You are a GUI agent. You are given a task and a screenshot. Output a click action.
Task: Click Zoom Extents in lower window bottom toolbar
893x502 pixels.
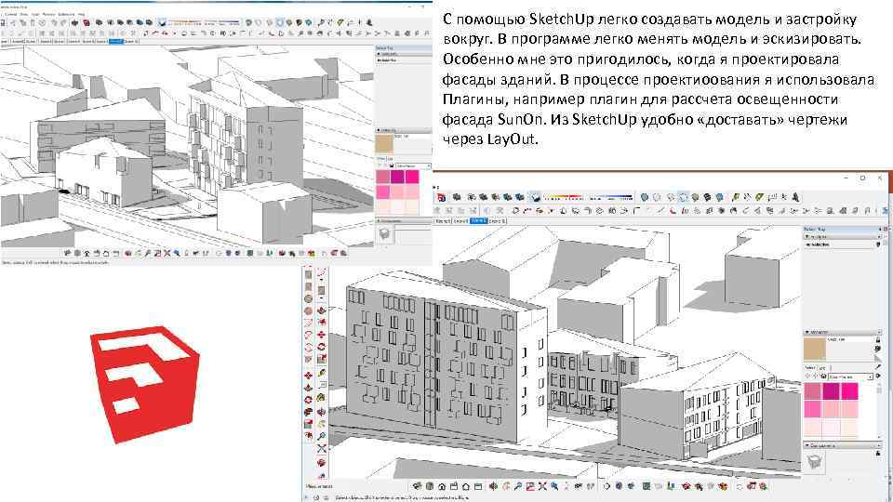click(x=542, y=486)
